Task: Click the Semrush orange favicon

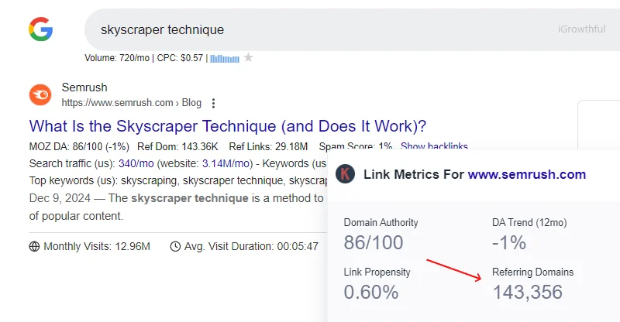Action: 40,95
